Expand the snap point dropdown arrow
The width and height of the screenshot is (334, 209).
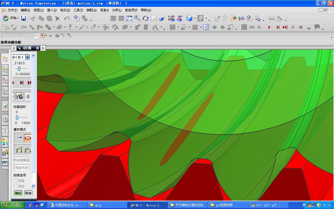tap(46, 36)
